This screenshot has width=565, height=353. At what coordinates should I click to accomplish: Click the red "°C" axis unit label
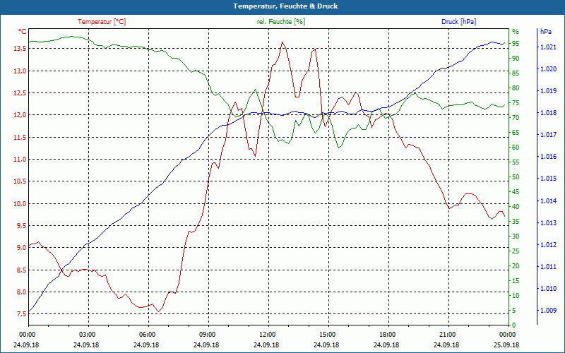[23, 32]
